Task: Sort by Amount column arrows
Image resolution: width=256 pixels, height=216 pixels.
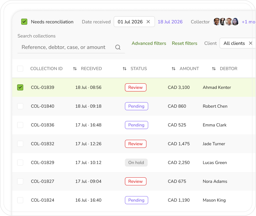Action: click(173, 69)
